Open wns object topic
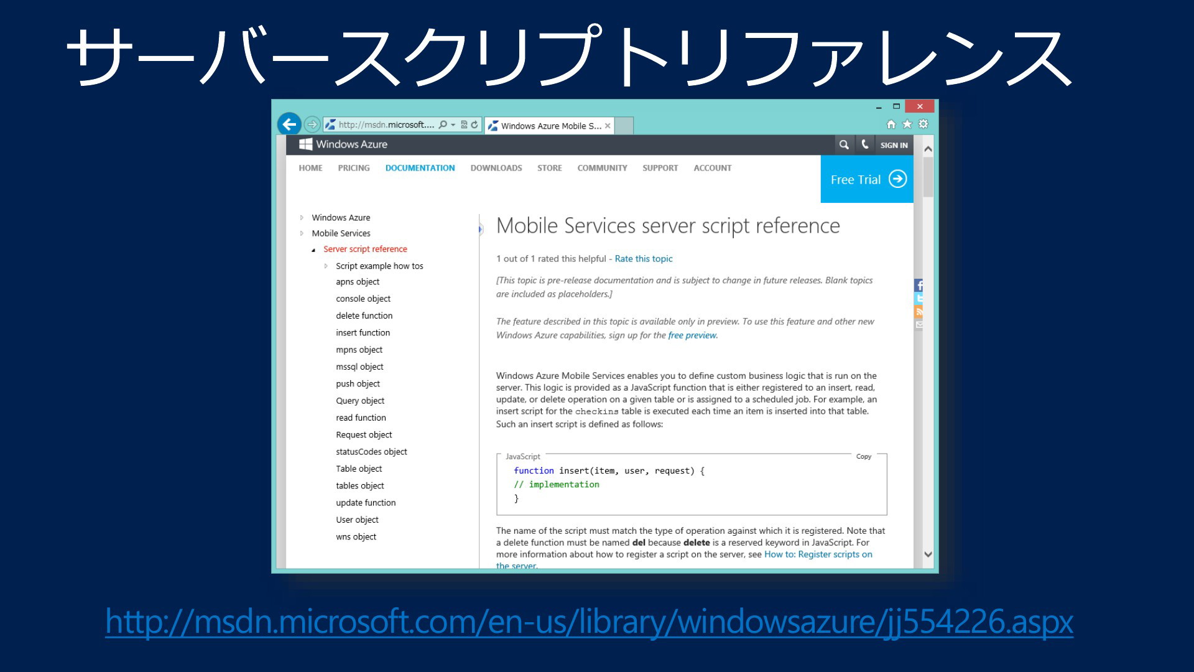1194x672 pixels. 356,537
